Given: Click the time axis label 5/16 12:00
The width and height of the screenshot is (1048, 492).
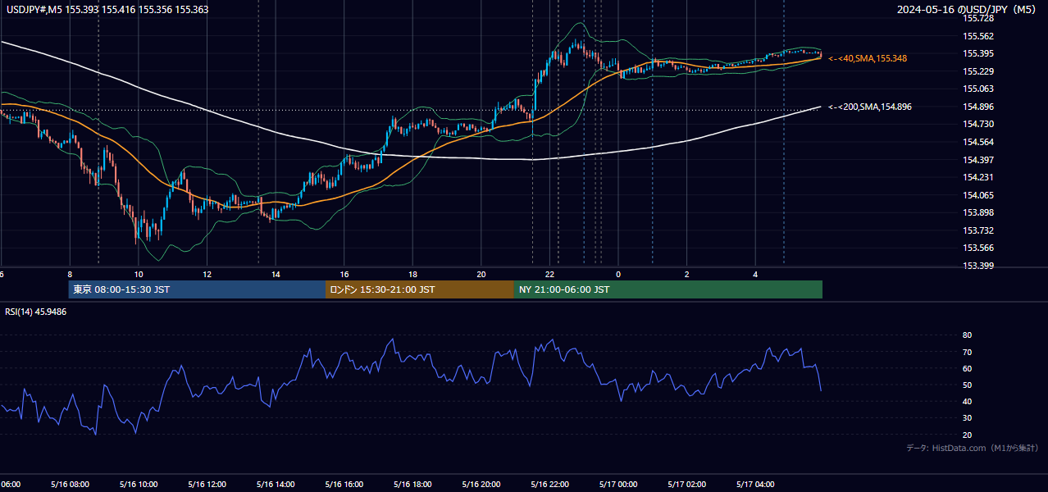Looking at the screenshot, I should (x=207, y=485).
